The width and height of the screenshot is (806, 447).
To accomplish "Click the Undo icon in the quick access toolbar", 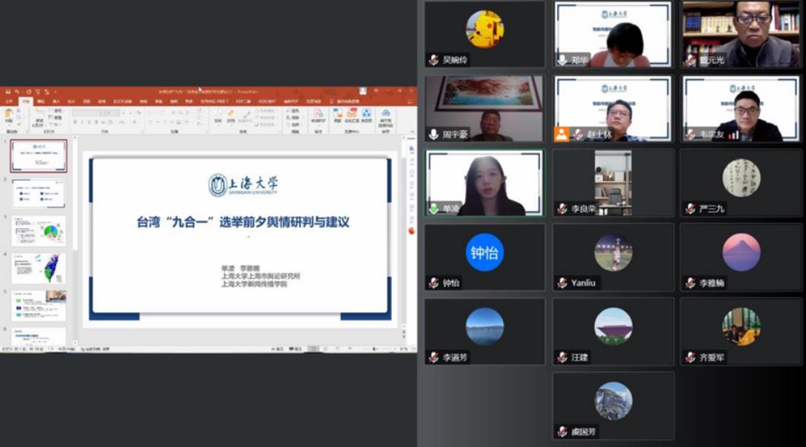I will [18, 92].
